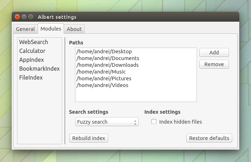Pick the /home/andrei/Videos path entry
This screenshot has width=251, height=162.
[x=102, y=85]
